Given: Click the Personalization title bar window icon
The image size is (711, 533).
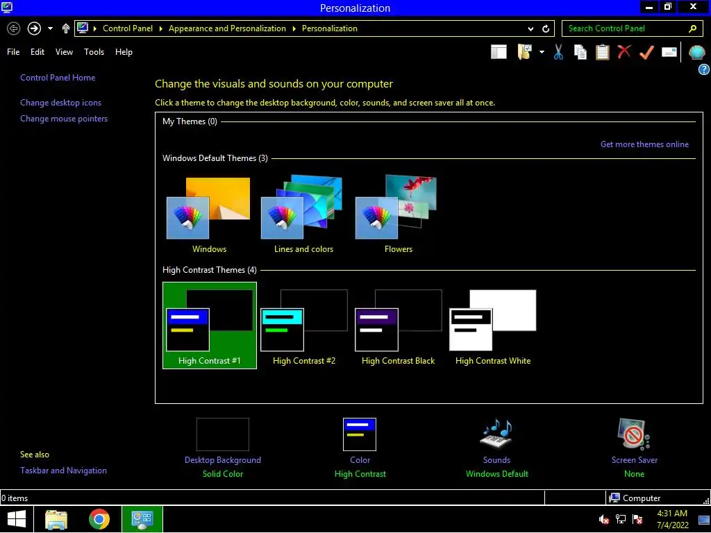Looking at the screenshot, I should (x=7, y=7).
